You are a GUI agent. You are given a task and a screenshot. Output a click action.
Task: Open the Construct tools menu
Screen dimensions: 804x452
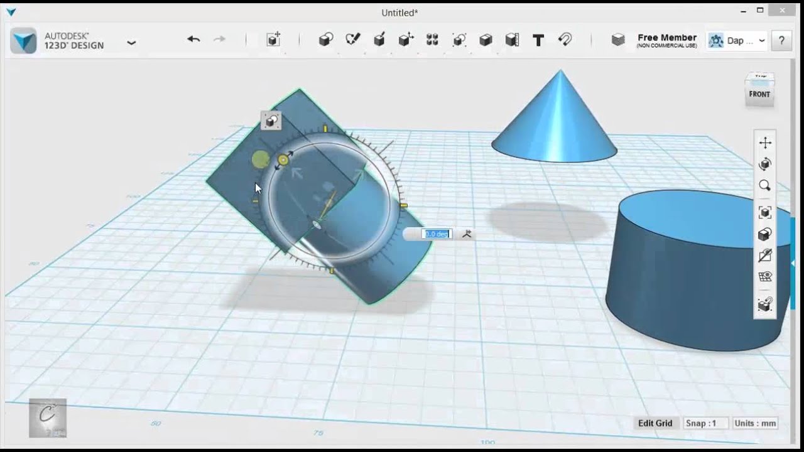coord(379,40)
